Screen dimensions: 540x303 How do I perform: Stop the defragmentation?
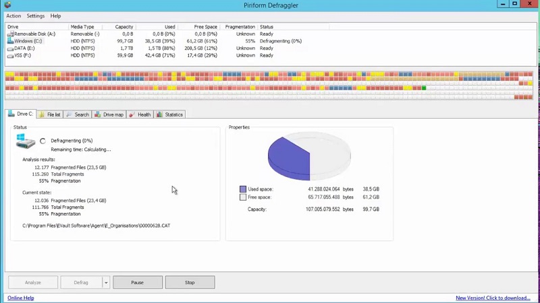pos(190,282)
